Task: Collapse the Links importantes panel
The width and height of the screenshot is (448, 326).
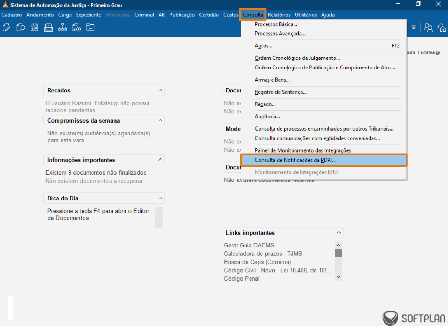Action: tap(338, 233)
